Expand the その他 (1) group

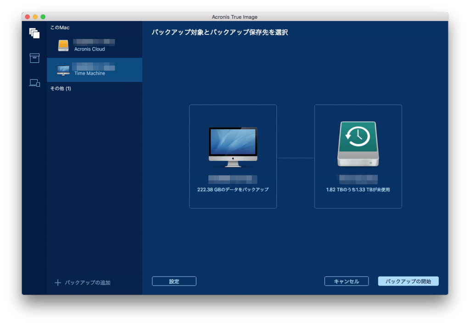point(61,88)
